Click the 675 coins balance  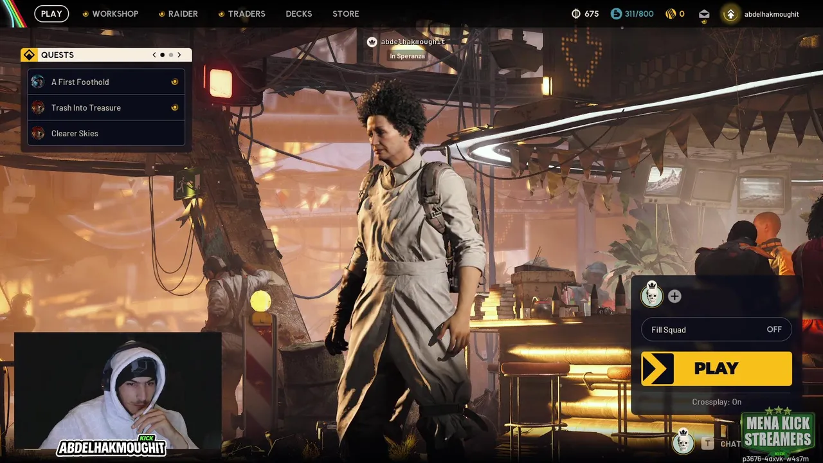(x=592, y=14)
